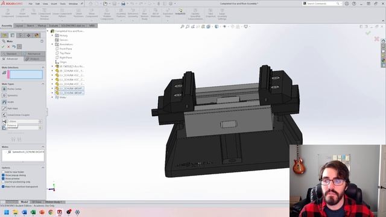
Task: Open the DisplayManager tab icon
Action: pos(37,36)
